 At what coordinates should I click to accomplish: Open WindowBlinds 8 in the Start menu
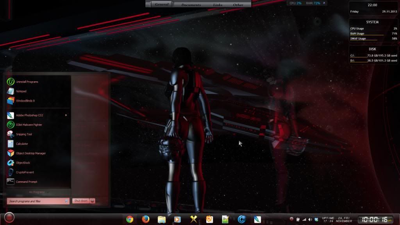(x=38, y=101)
